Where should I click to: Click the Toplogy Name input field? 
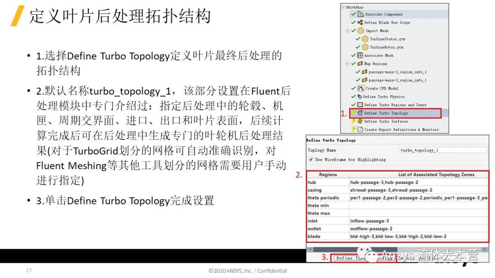click(x=443, y=150)
